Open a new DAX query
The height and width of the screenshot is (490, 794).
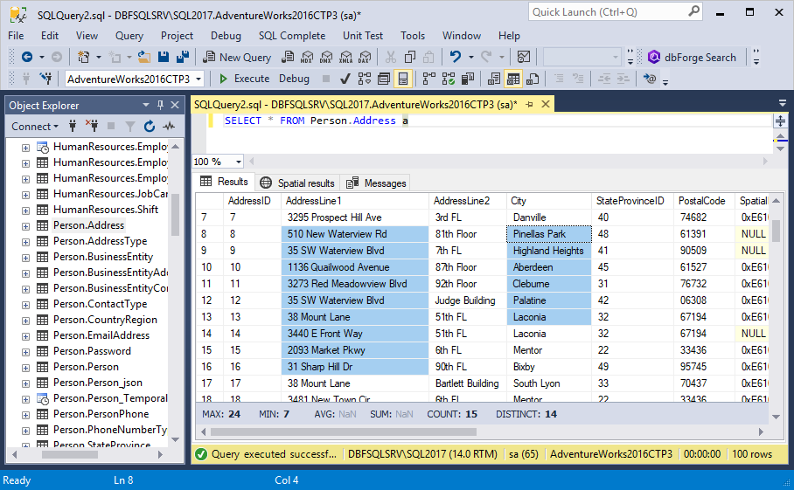tap(365, 57)
